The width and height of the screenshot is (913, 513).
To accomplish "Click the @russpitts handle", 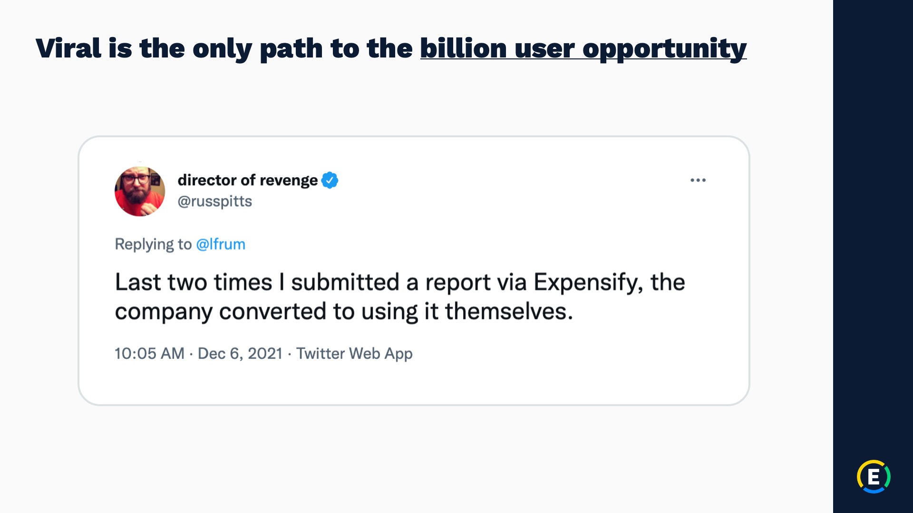I will tap(214, 201).
